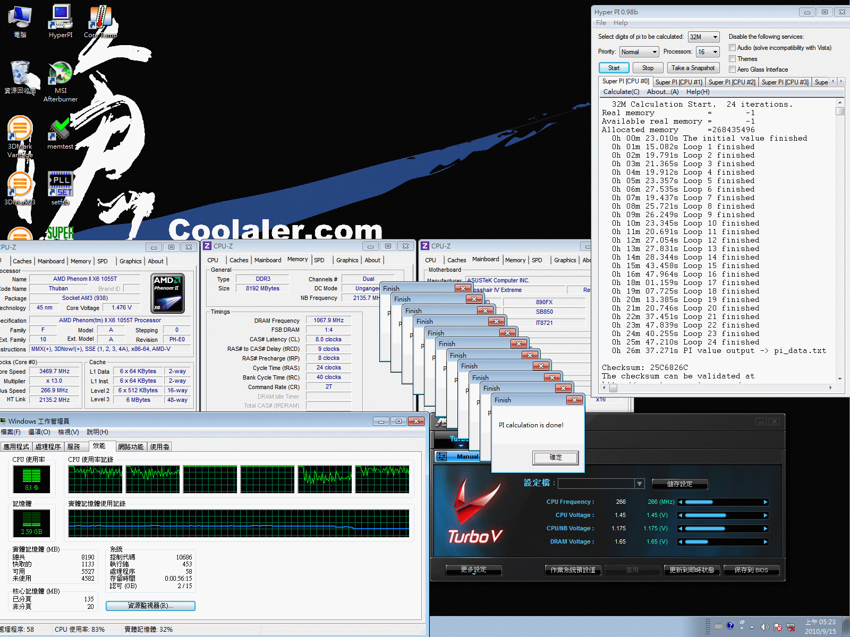Open the Computer icon on desktop
The image size is (850, 637).
pos(20,21)
